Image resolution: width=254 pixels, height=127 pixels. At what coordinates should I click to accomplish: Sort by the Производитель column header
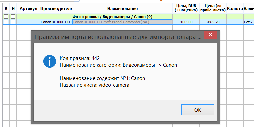click(56, 9)
